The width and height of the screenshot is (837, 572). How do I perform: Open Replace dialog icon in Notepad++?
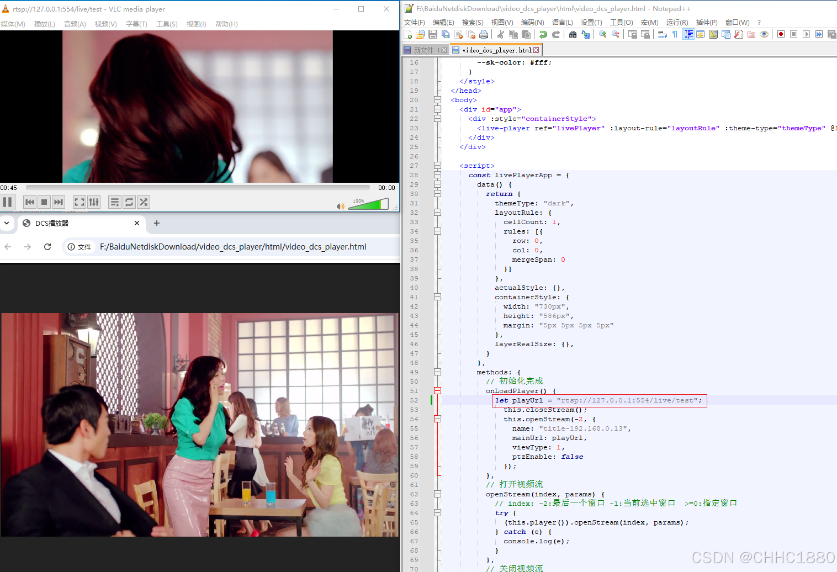coord(586,34)
